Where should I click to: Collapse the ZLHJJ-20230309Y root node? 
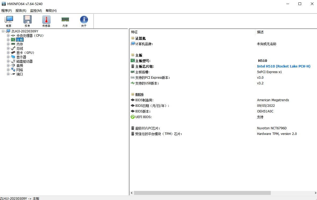tap(3, 31)
